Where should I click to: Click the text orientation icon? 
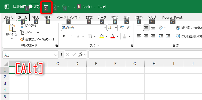(x=161, y=27)
